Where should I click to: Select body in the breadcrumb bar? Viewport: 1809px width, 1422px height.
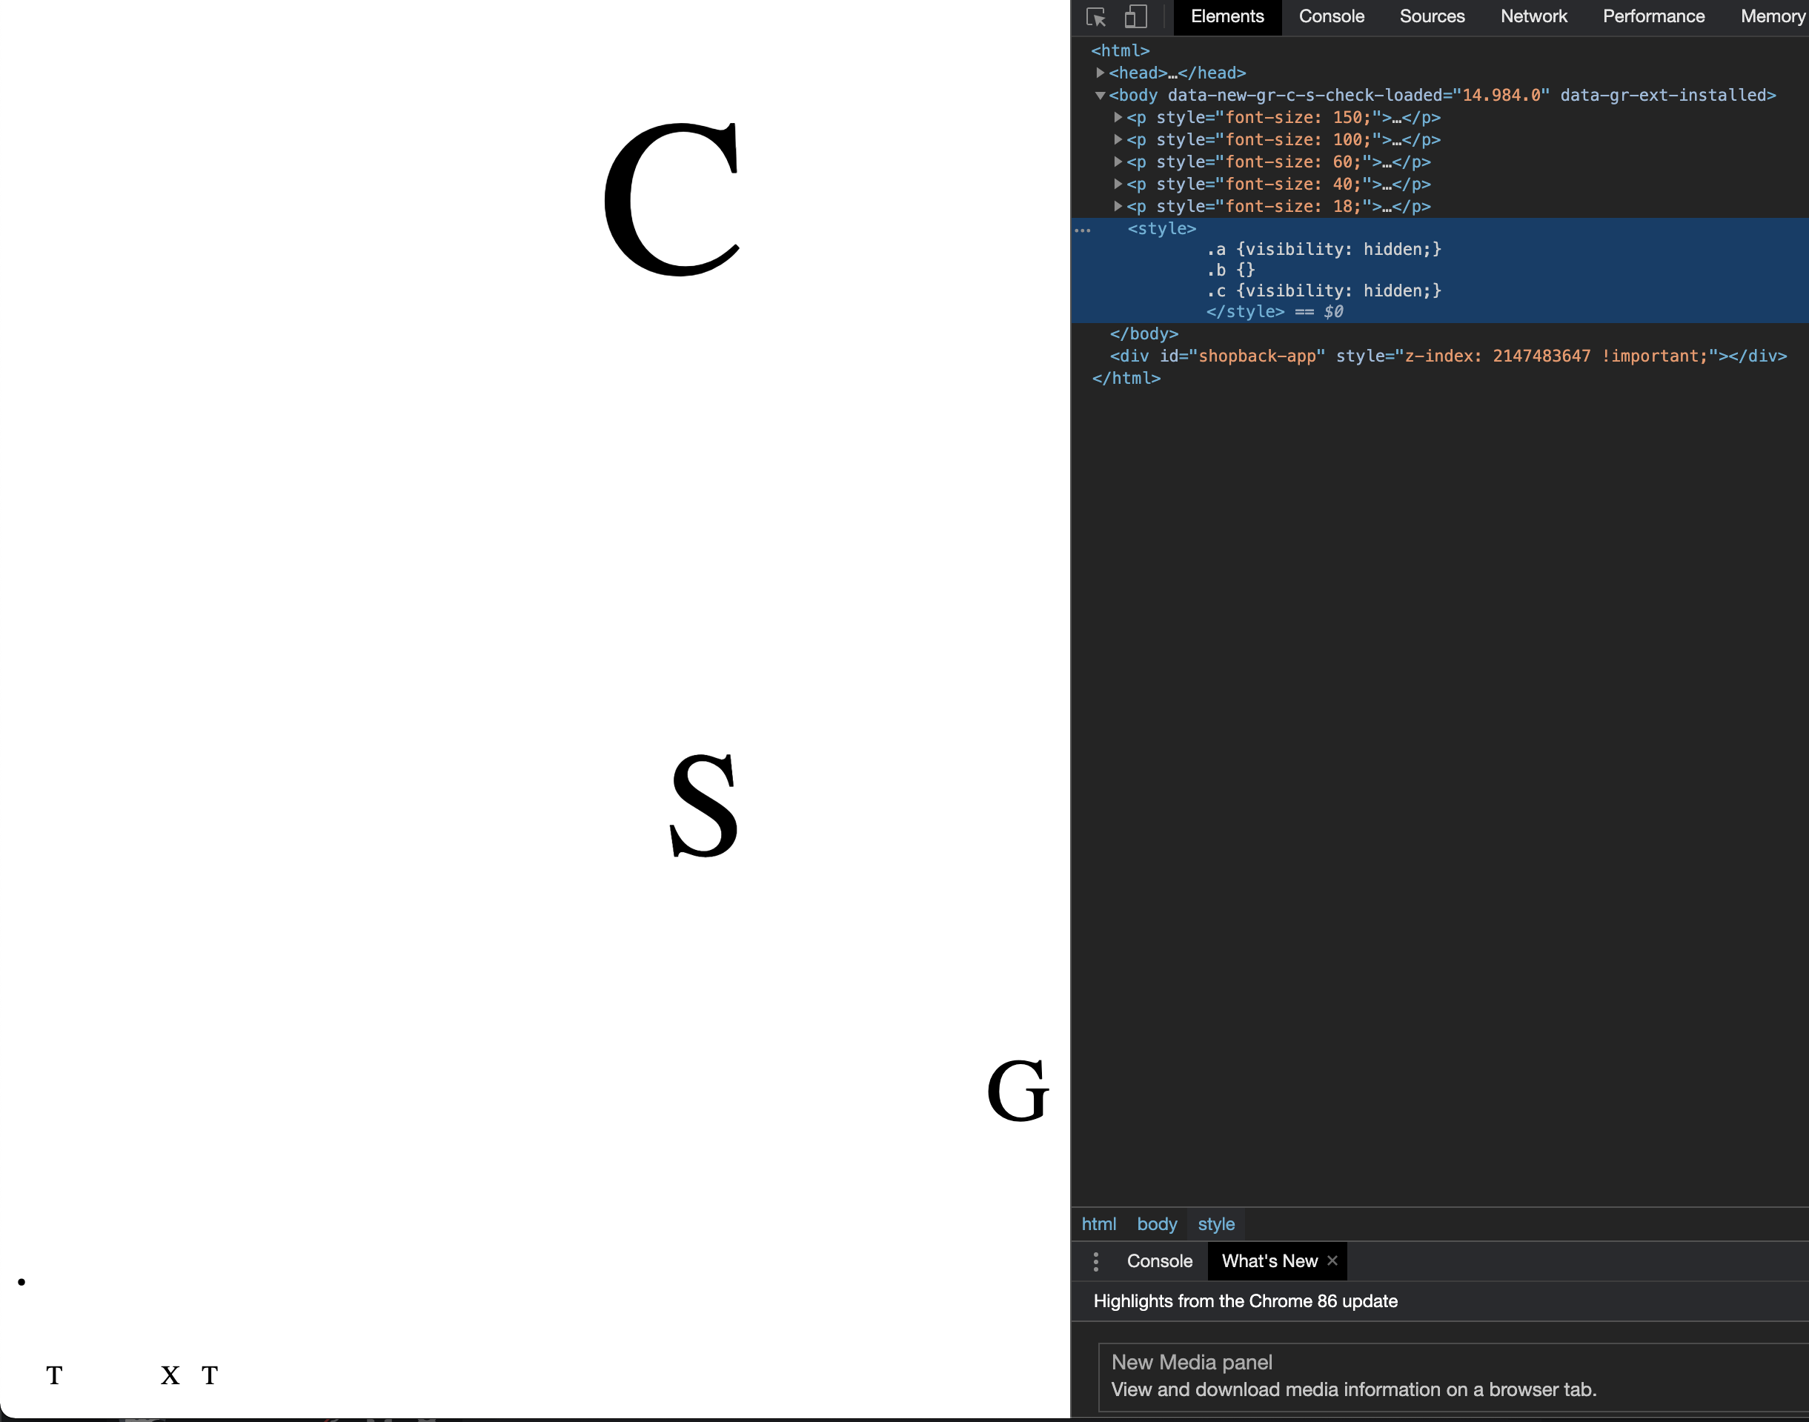point(1156,1224)
